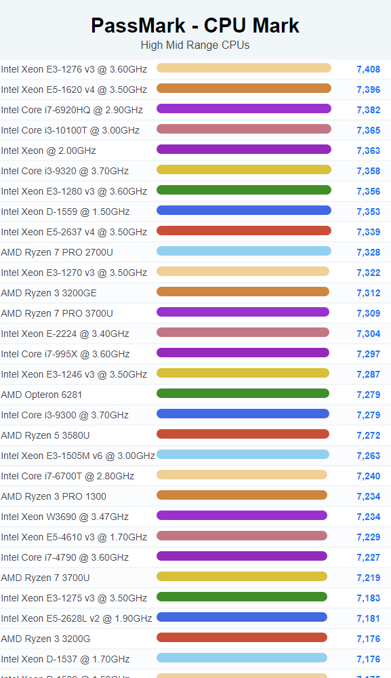The height and width of the screenshot is (678, 391).
Task: Click the 7,240 score value
Action: 369,476
